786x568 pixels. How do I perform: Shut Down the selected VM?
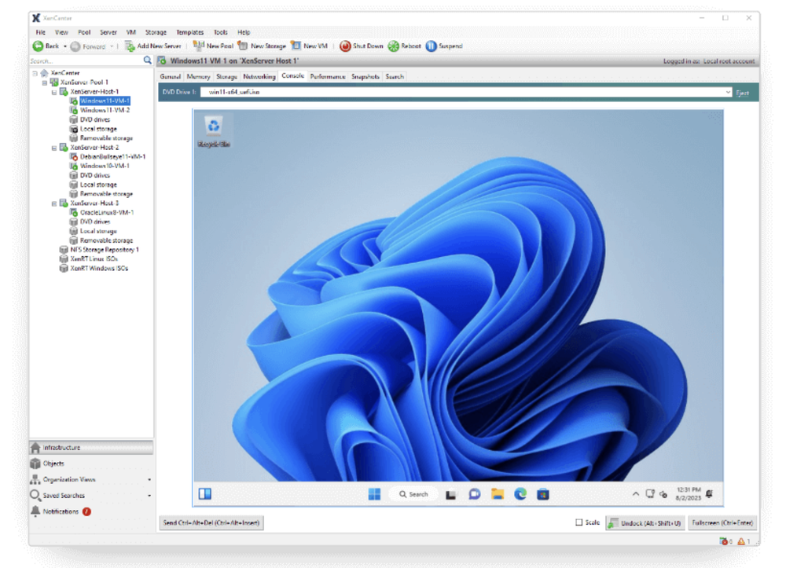[362, 46]
